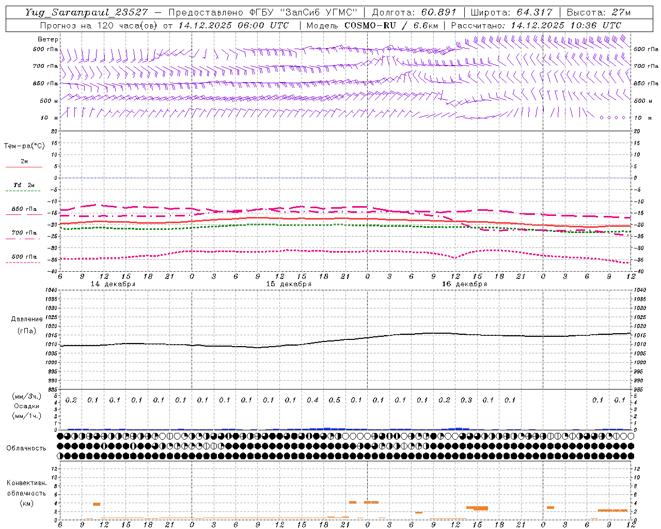Click the Тем-ра(°C) axis label
This screenshot has height=529, width=661.
(24, 146)
